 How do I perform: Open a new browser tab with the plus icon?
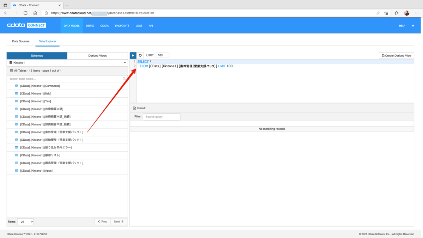(x=67, y=5)
